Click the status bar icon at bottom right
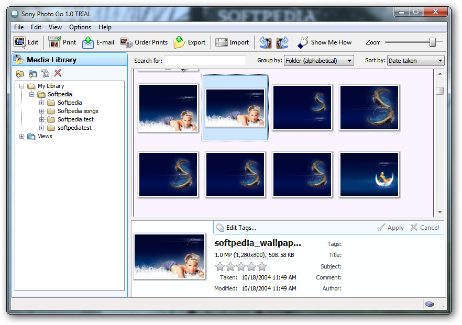 point(430,304)
